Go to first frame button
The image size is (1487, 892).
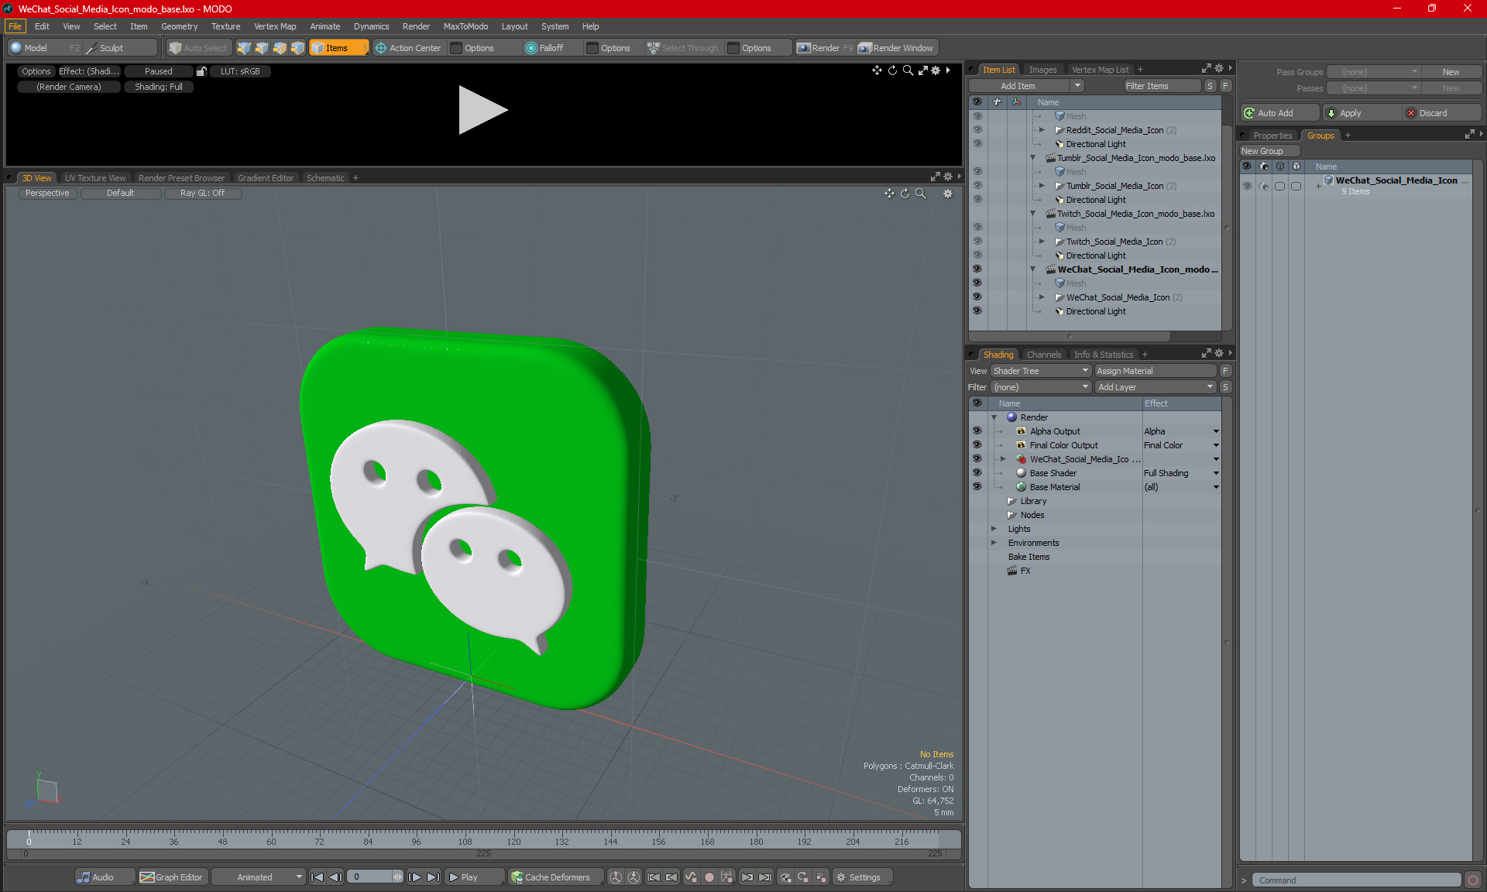click(317, 877)
